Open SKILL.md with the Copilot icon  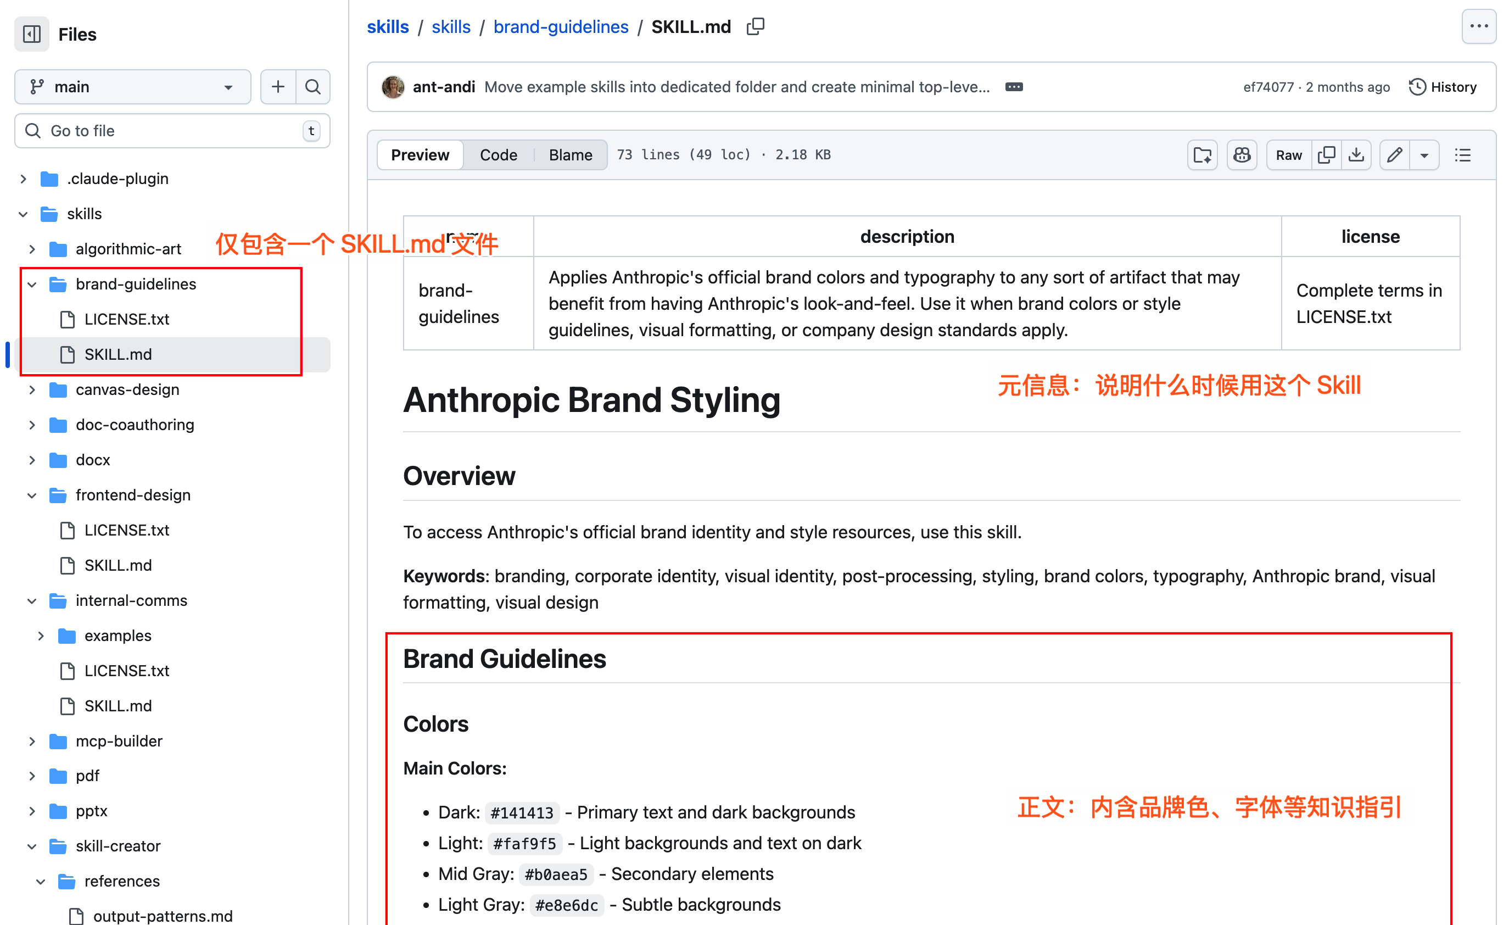1242,155
